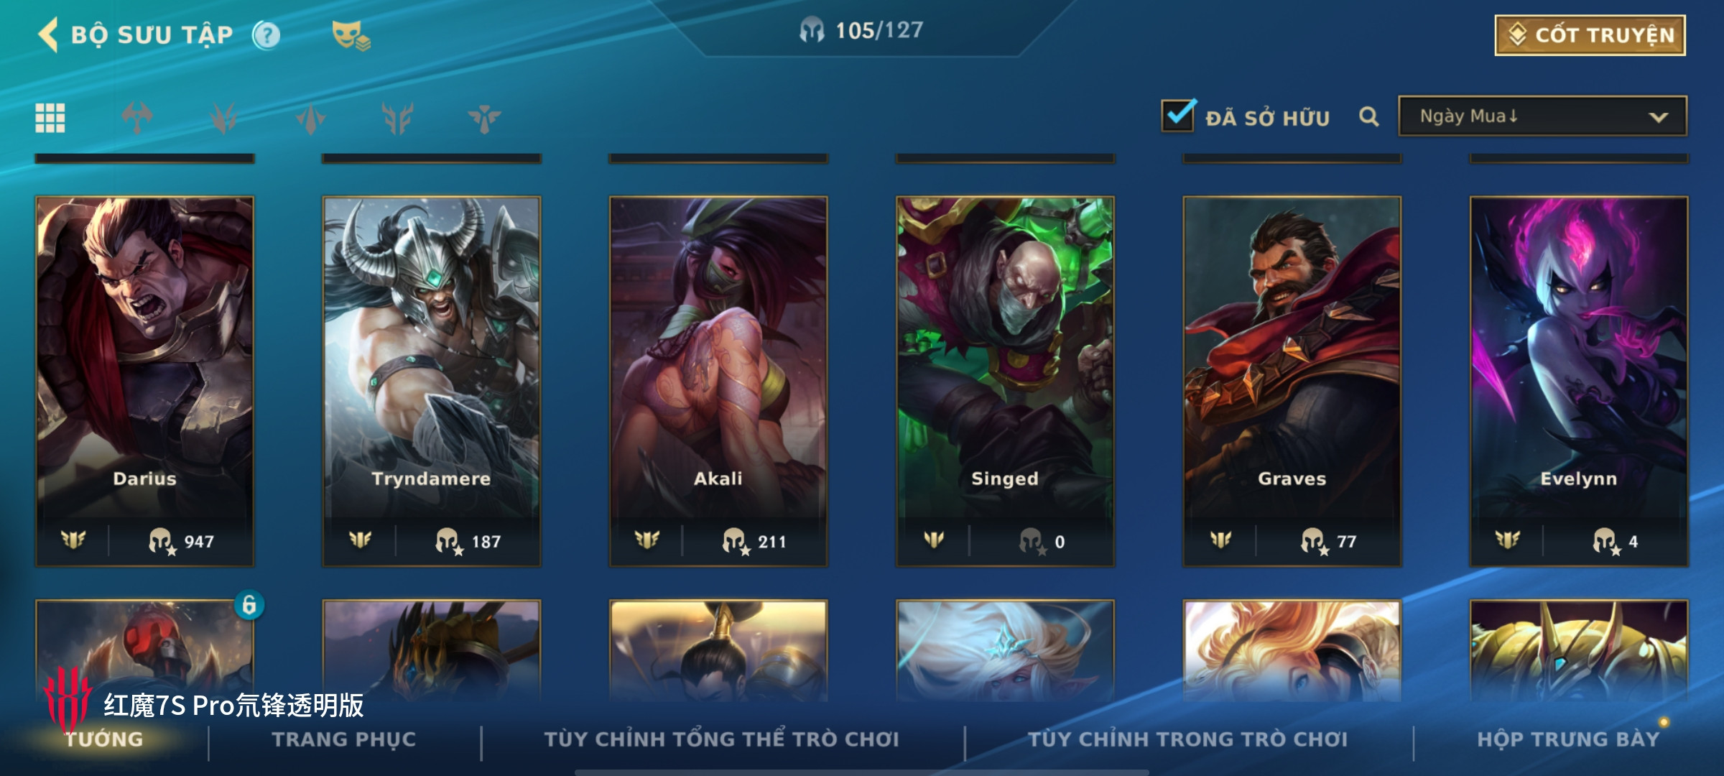Click the Ngày Mua dropdown chevron arrow

[1658, 117]
